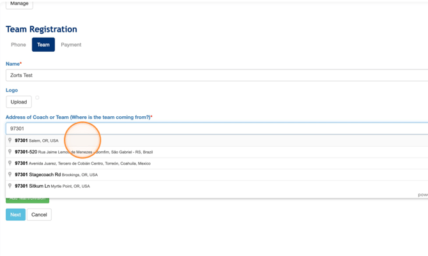This screenshot has width=428, height=256.
Task: Select 97301 Stagecoach Rd, Brookings address
Action: tap(56, 174)
